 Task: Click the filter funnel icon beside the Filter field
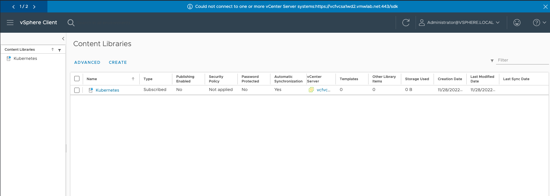pos(492,61)
